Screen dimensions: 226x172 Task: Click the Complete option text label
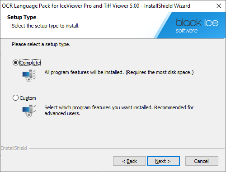pos(30,63)
